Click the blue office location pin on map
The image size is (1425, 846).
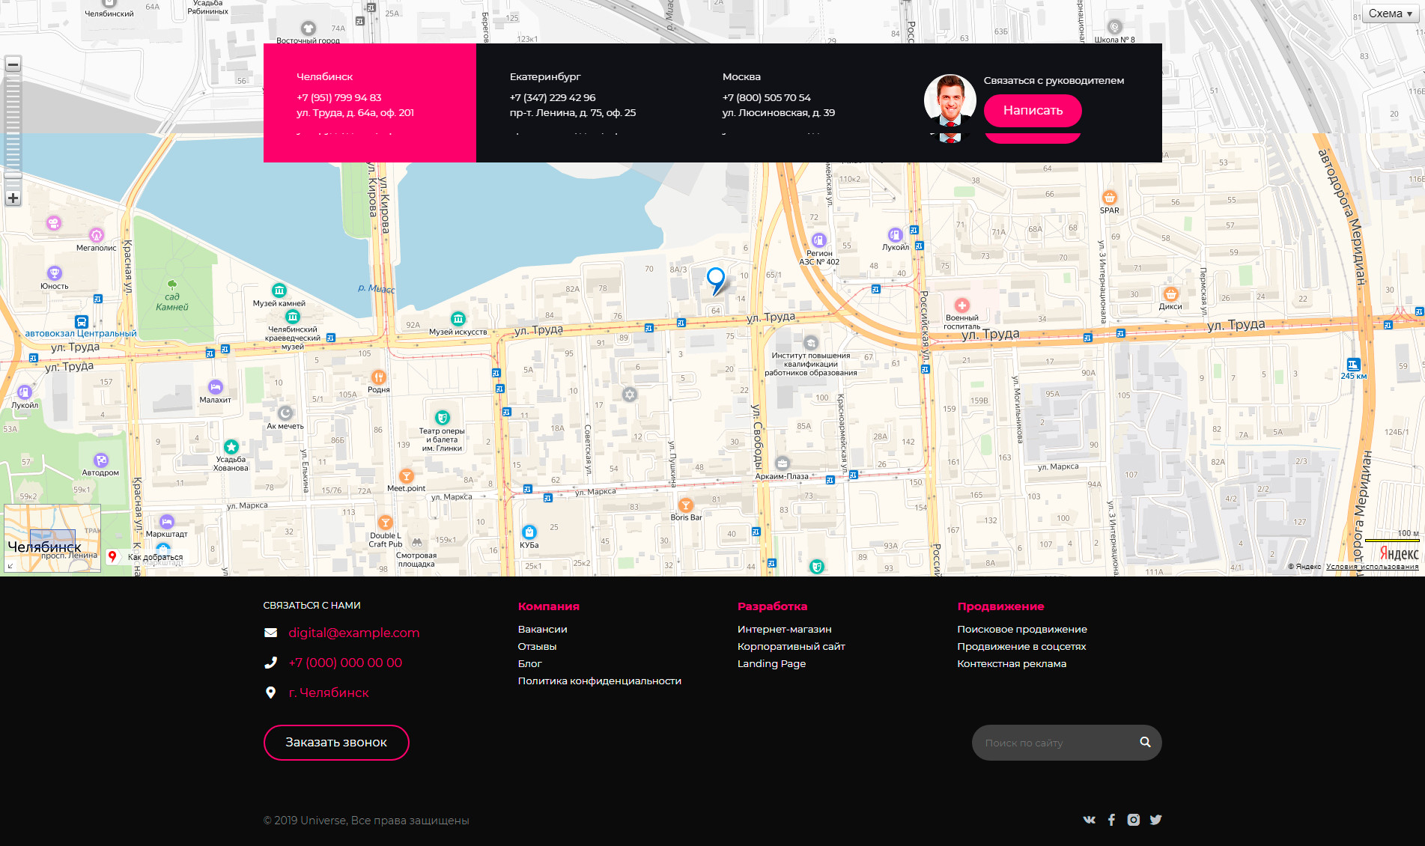click(x=716, y=281)
